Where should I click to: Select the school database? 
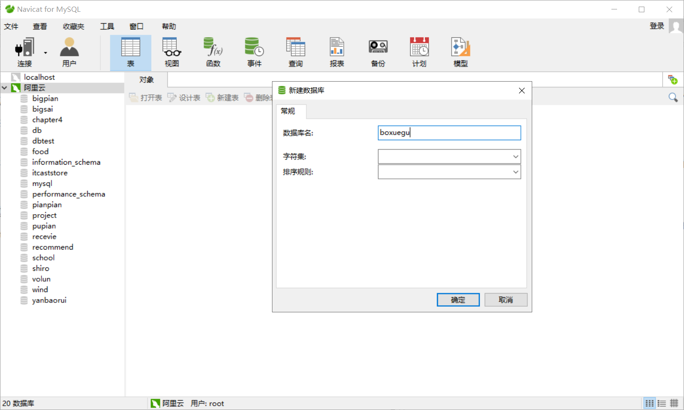coord(43,258)
